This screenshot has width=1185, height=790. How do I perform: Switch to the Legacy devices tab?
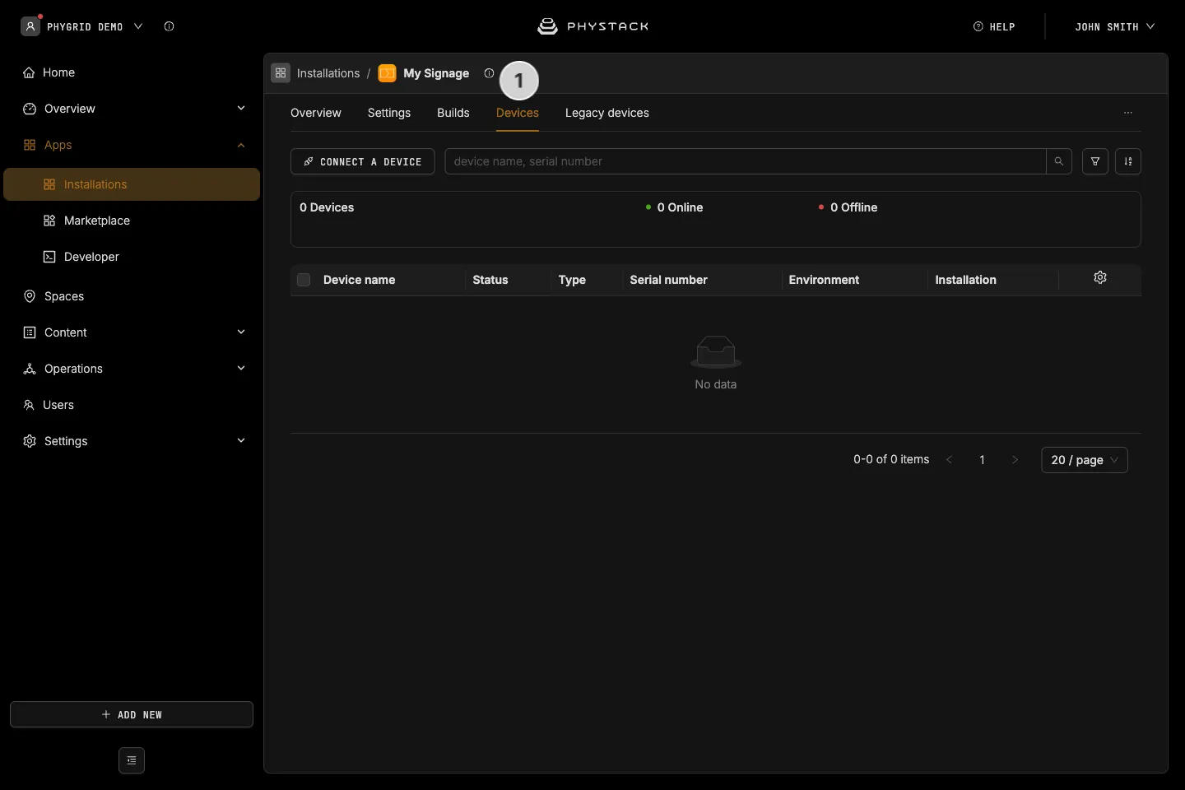click(x=607, y=113)
